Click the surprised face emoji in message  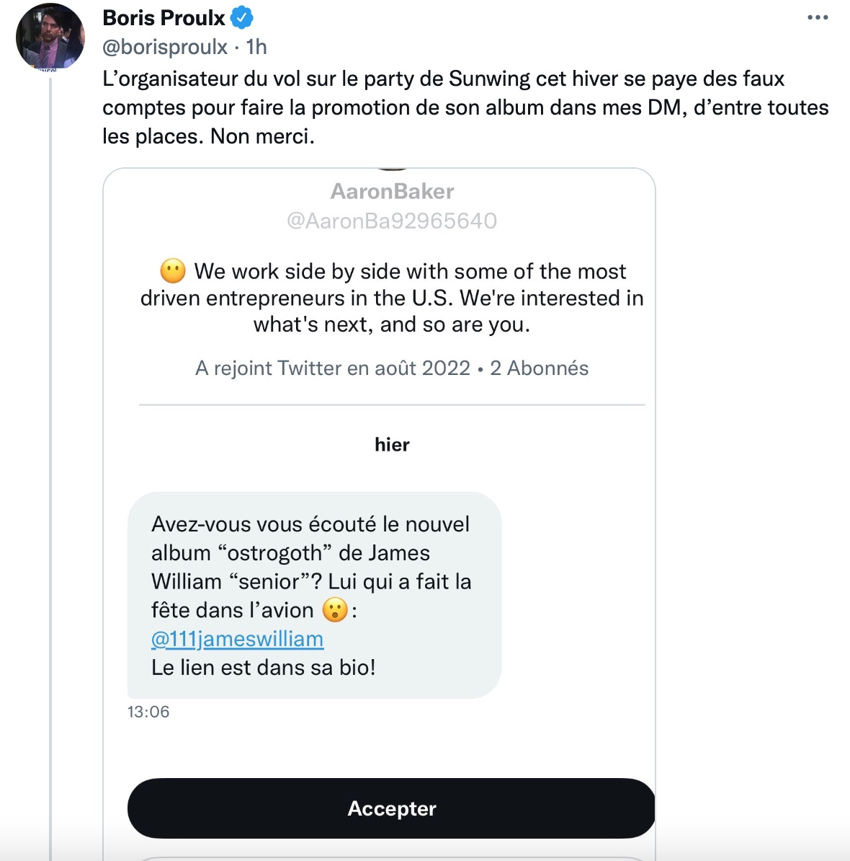point(335,610)
